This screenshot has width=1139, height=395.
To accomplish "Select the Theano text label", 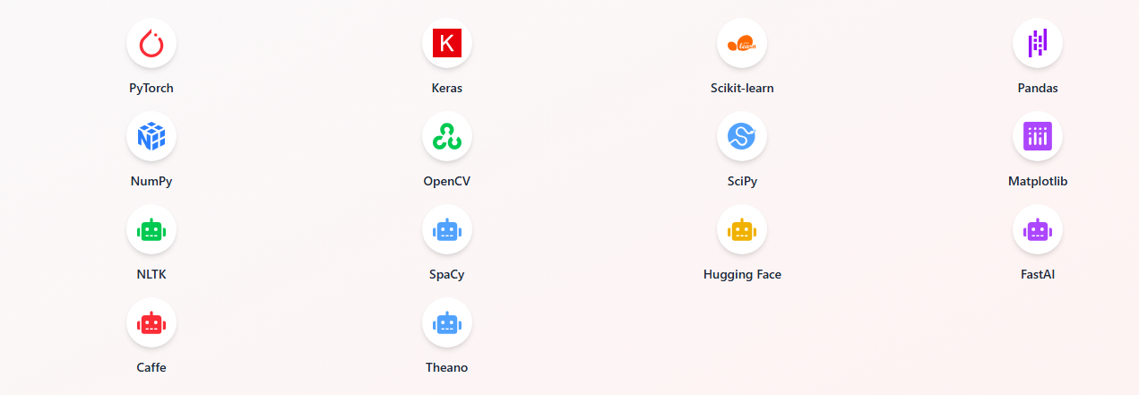I will pyautogui.click(x=447, y=367).
